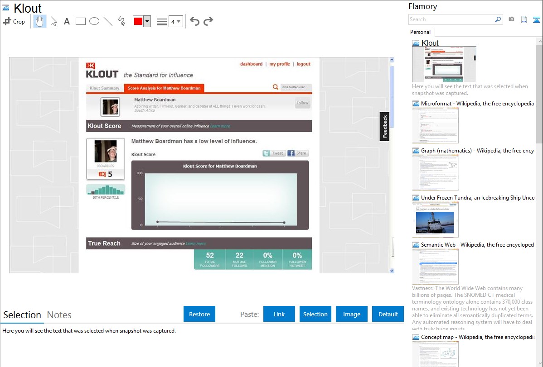Pick the straight line tool
Viewport: 543px width, 367px height.
tap(108, 21)
